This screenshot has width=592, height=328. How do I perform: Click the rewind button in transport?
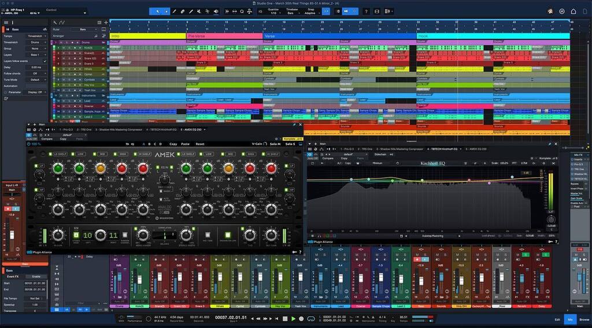[258, 319]
